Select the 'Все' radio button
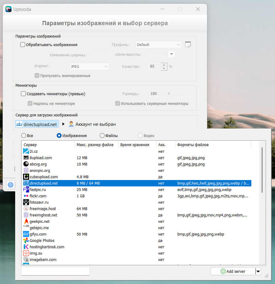The height and width of the screenshot is (284, 275). pyautogui.click(x=24, y=135)
